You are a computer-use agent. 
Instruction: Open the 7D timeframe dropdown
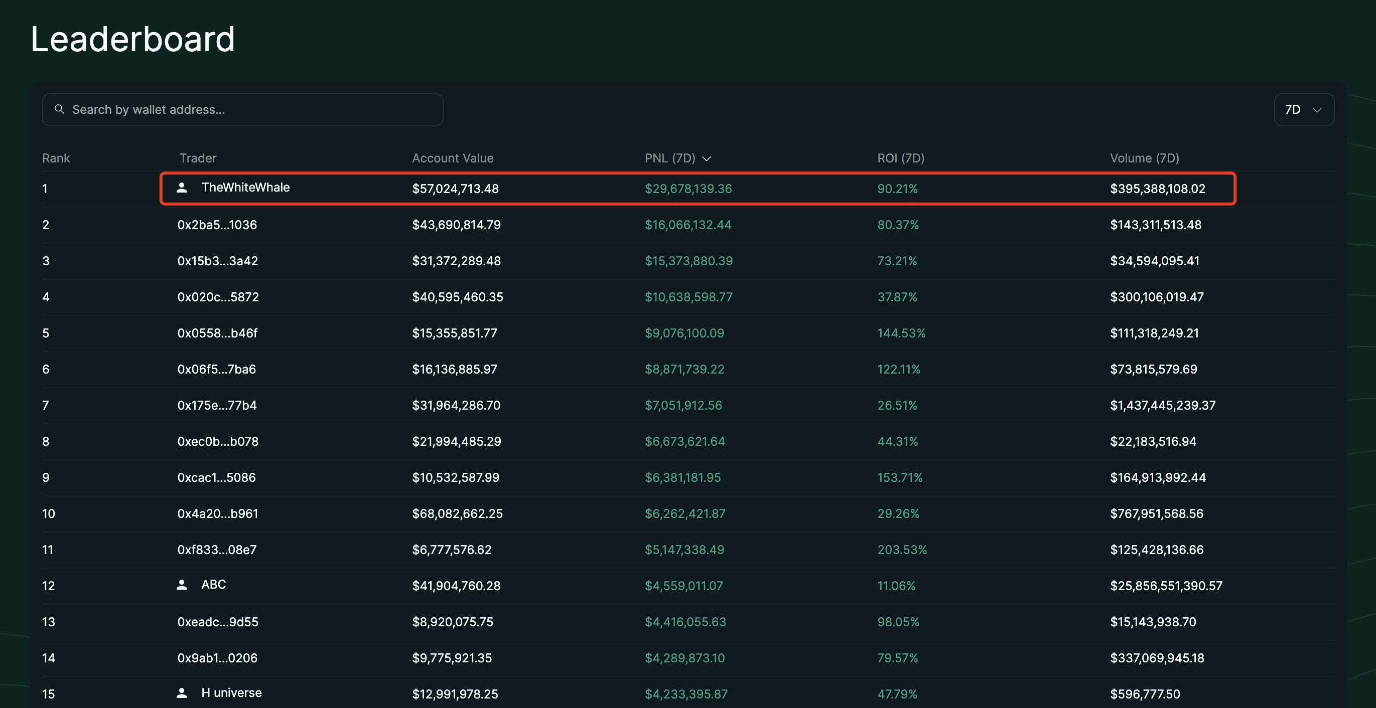tap(1303, 110)
